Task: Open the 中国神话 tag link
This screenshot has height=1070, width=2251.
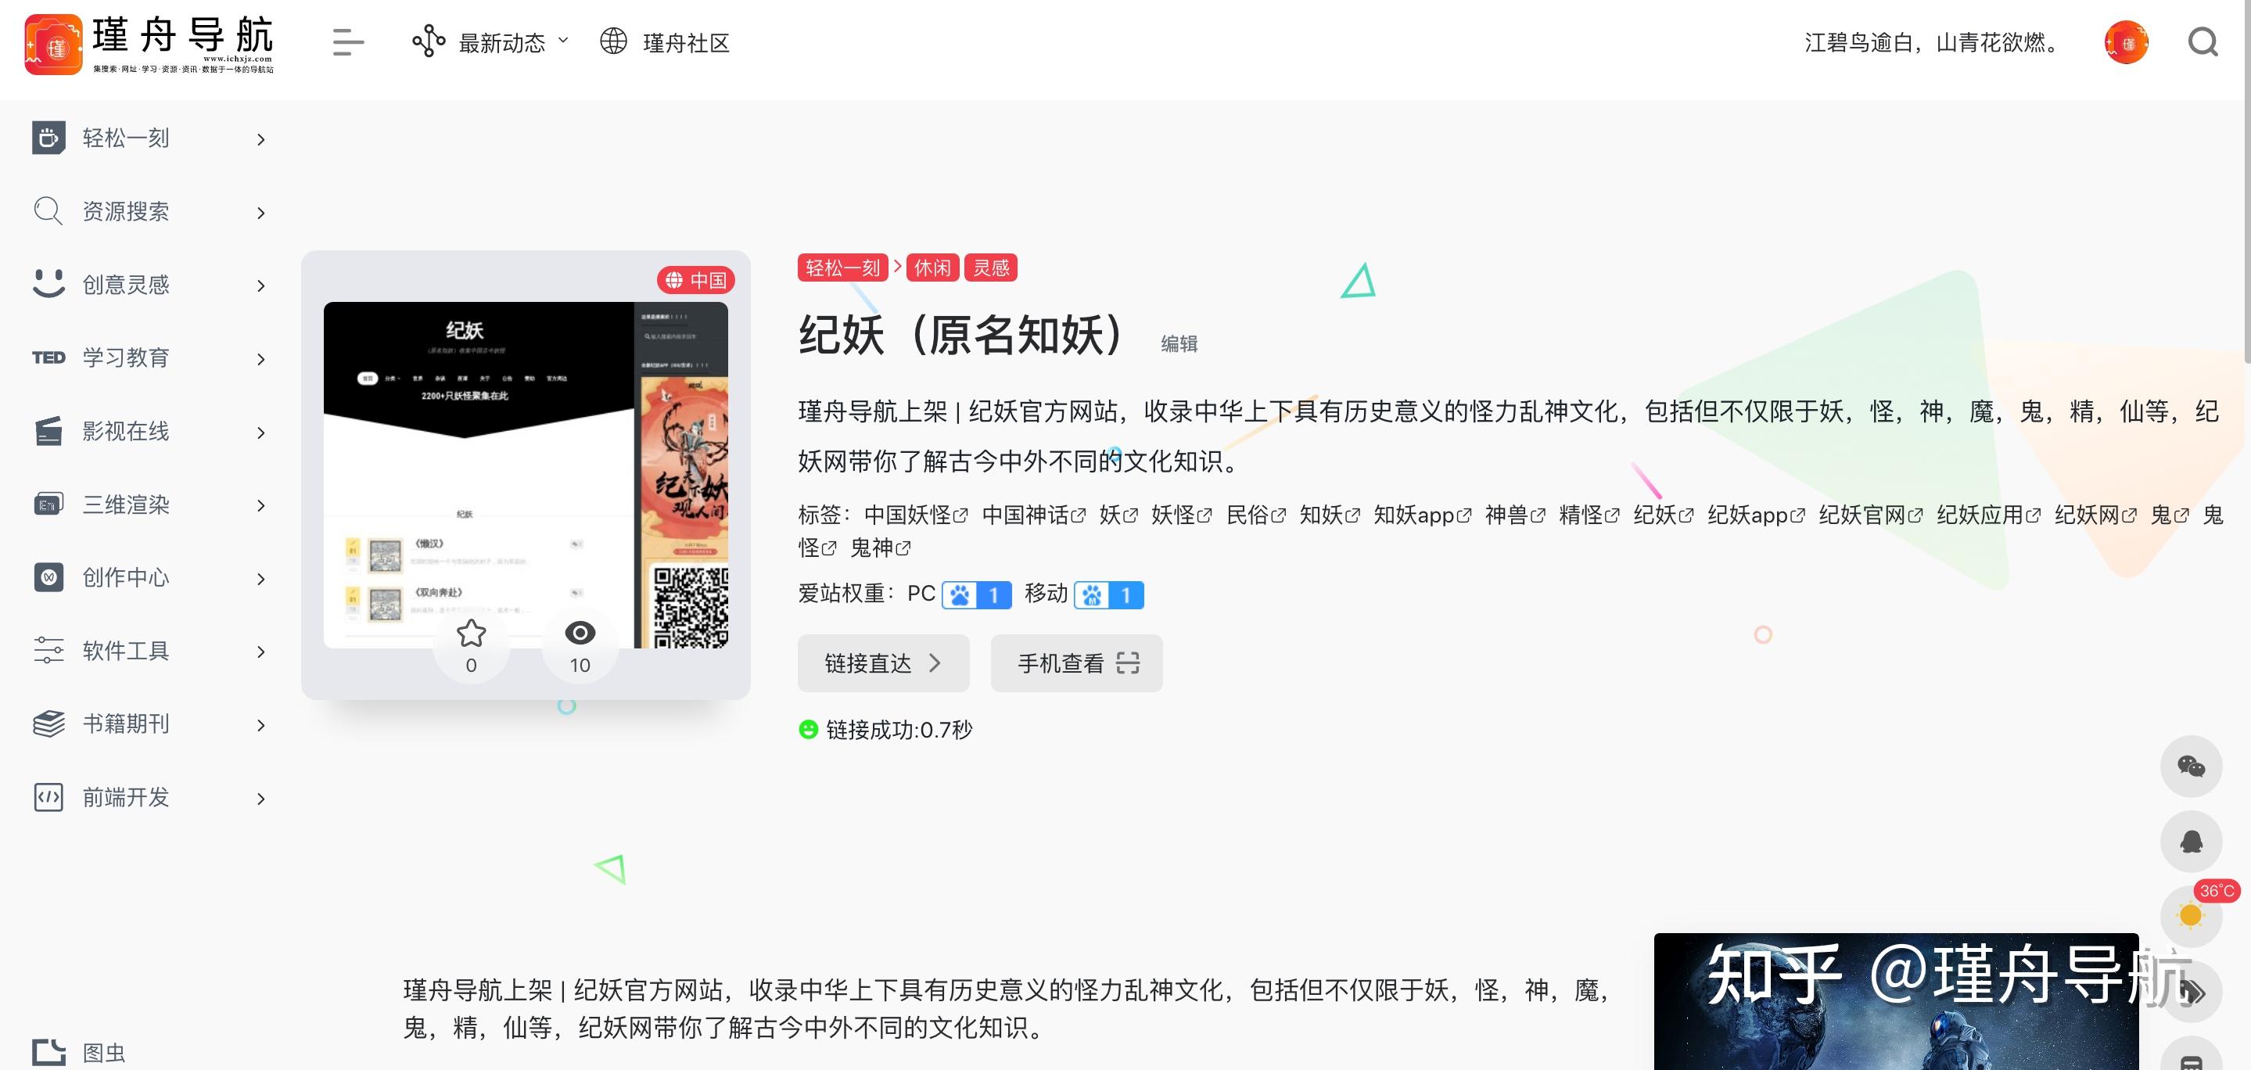Action: pyautogui.click(x=1034, y=515)
